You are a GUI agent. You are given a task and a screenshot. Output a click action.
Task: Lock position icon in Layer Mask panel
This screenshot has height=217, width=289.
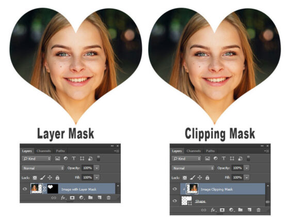pos(50,178)
